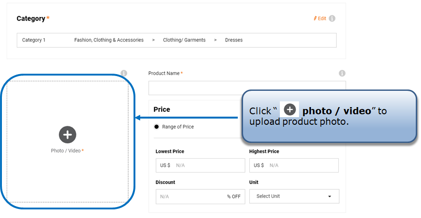
Task: Click the info icon above the photo box
Action: 123,74
